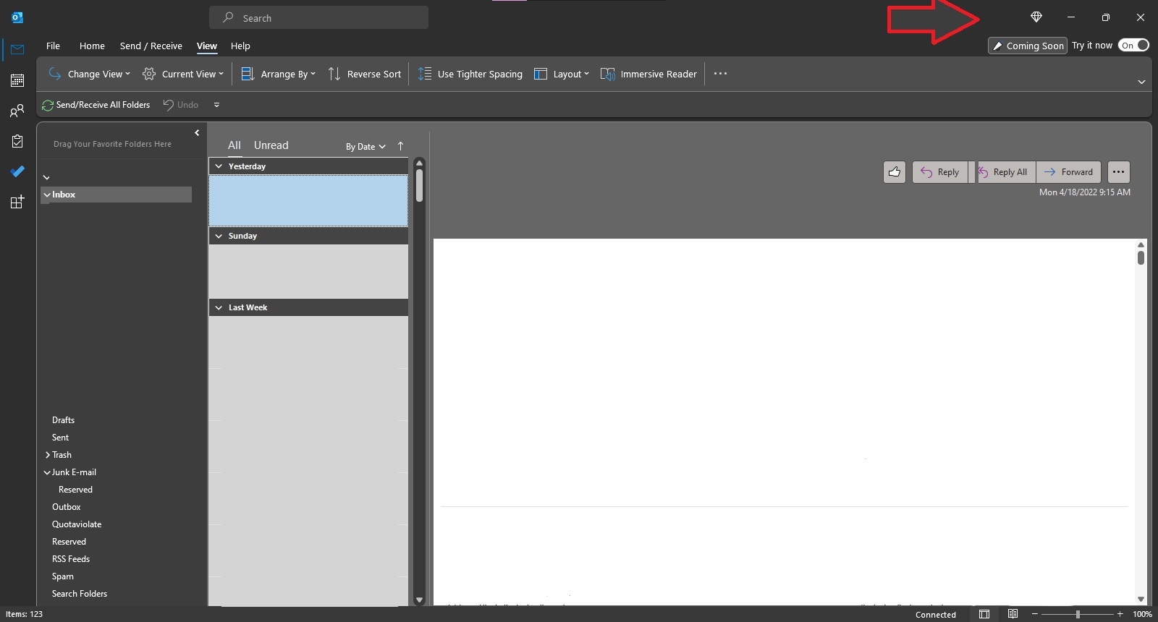Collapse the Junk E-mail folder
The image size is (1158, 622).
point(47,472)
